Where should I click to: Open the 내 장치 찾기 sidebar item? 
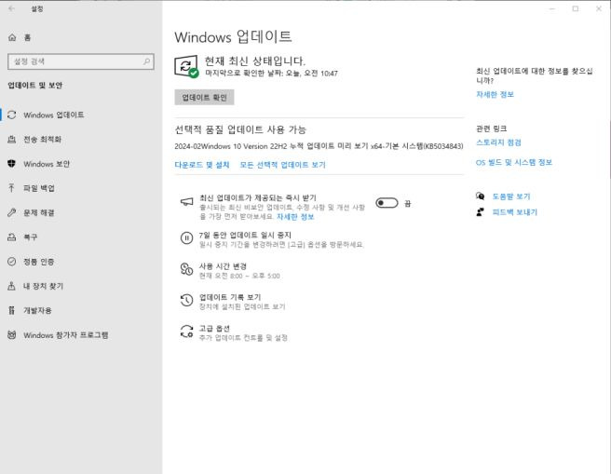point(81,286)
